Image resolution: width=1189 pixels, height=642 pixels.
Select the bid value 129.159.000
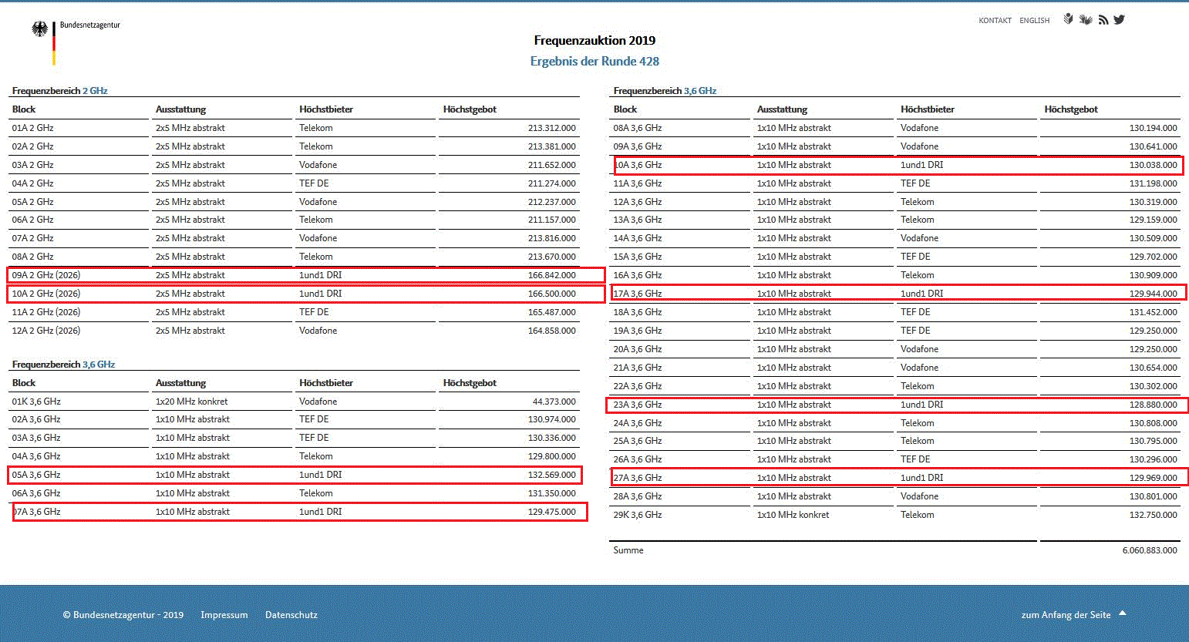(x=1154, y=220)
